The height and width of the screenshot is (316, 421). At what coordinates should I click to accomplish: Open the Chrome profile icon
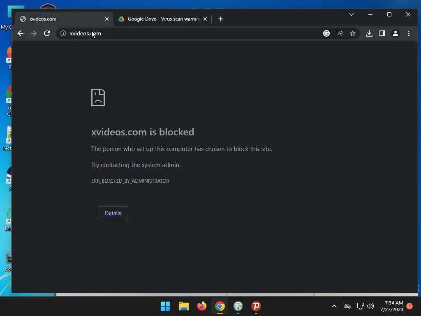click(396, 34)
